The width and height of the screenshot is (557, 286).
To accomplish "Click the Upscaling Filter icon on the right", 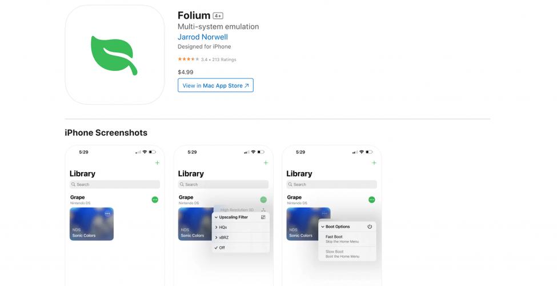I will point(263,217).
